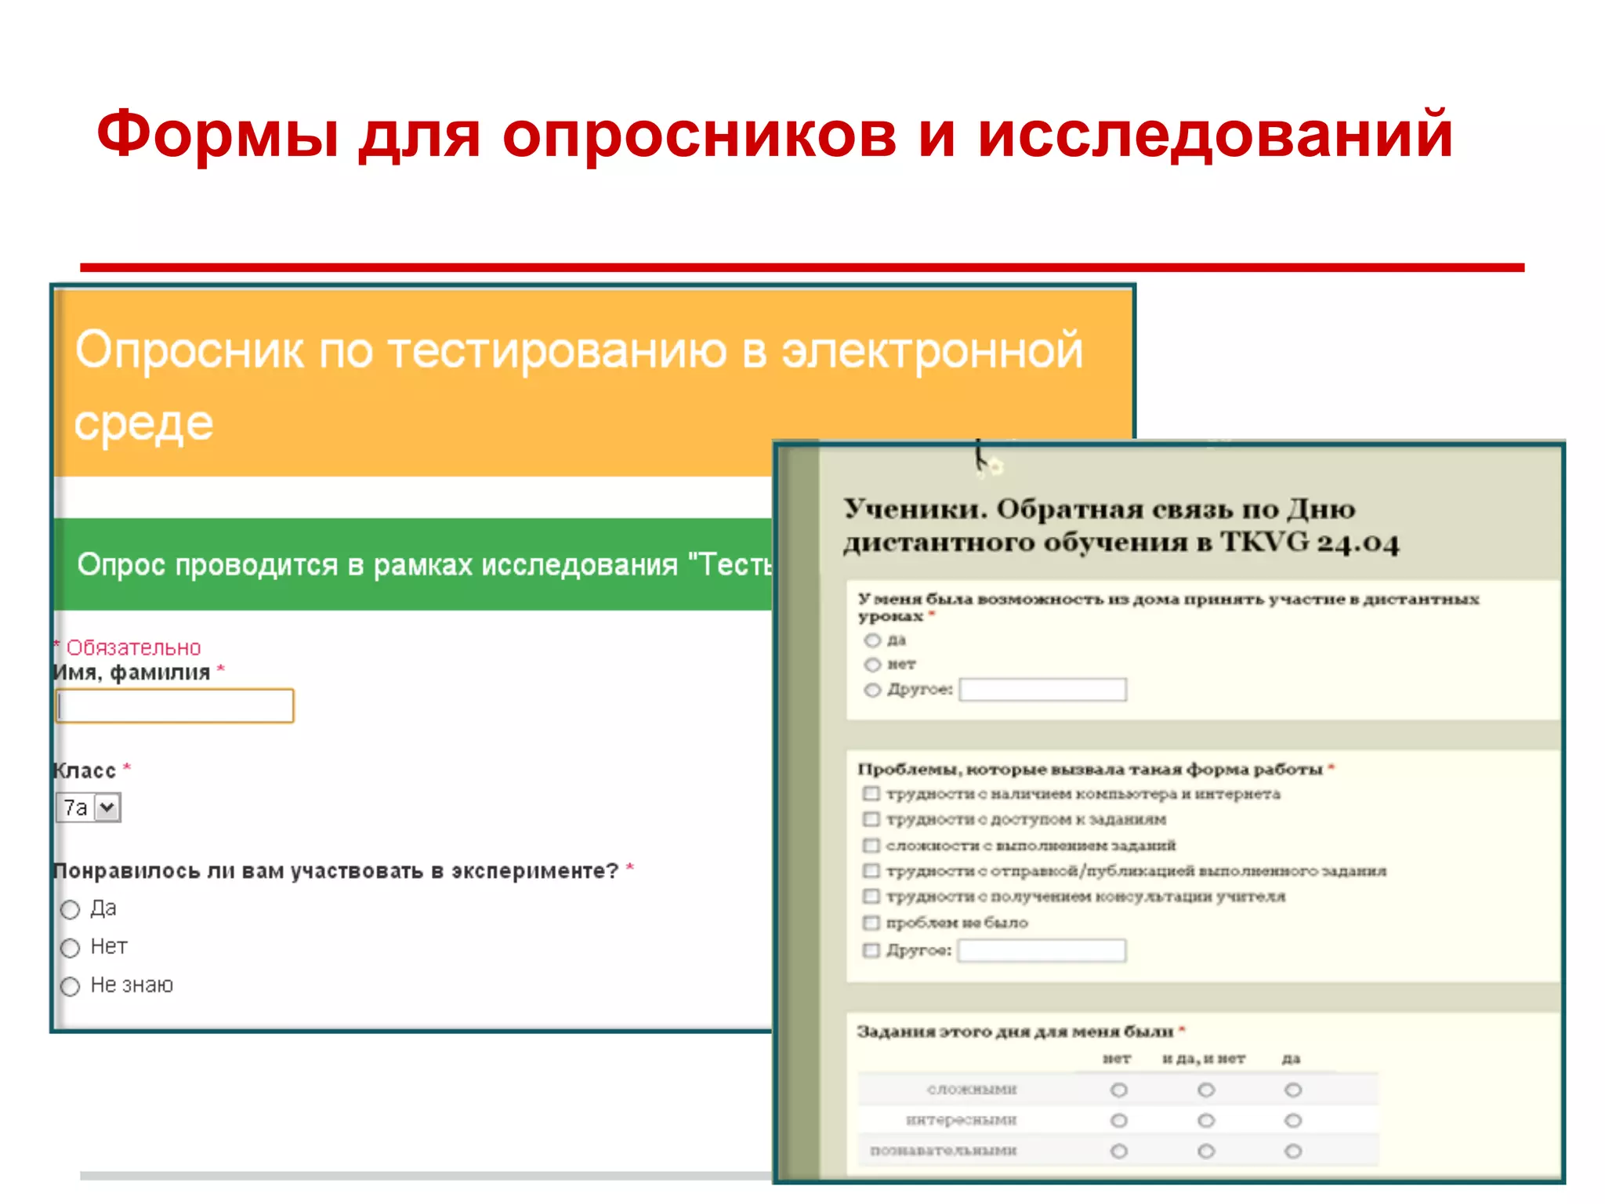Mark 'интересными' row as 'нет'
Image resolution: width=1605 pixels, height=1204 pixels.
click(1119, 1120)
